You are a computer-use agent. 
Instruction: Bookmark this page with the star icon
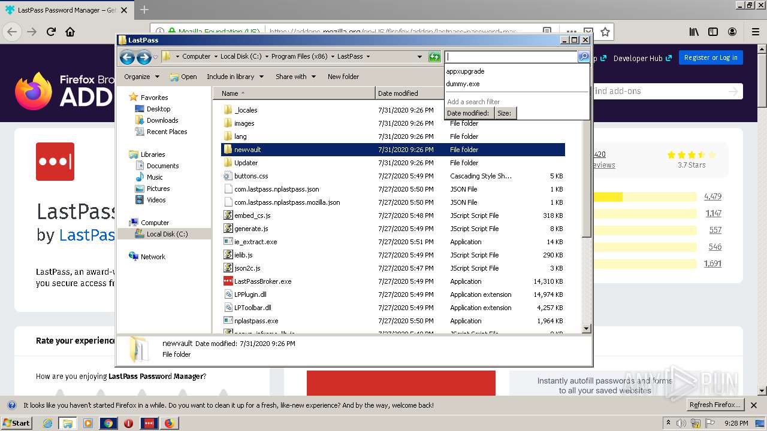(x=605, y=32)
